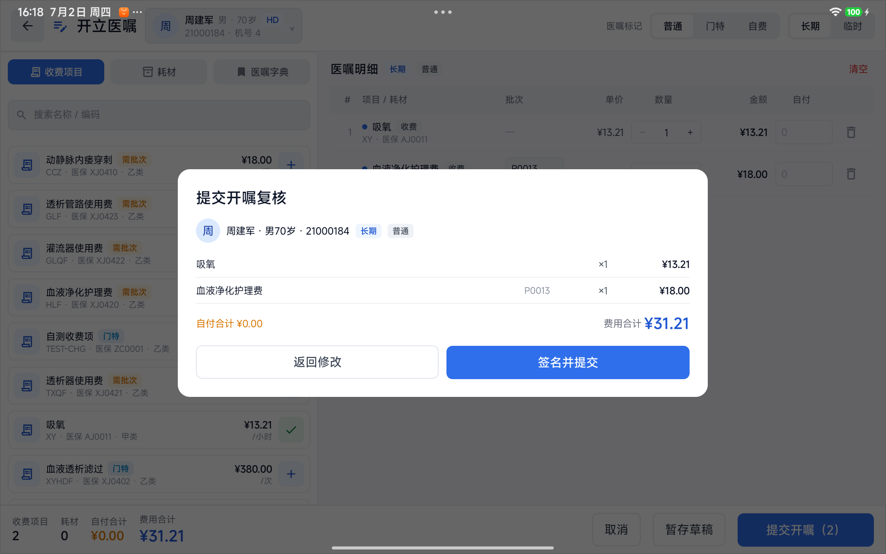Click the three-dot multitasking menu at top
Image resolution: width=886 pixels, height=554 pixels.
click(x=443, y=12)
